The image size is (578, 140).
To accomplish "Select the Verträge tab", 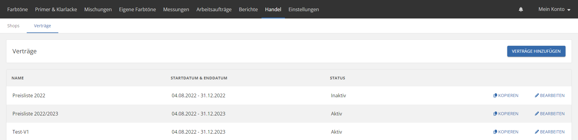I will (x=43, y=26).
